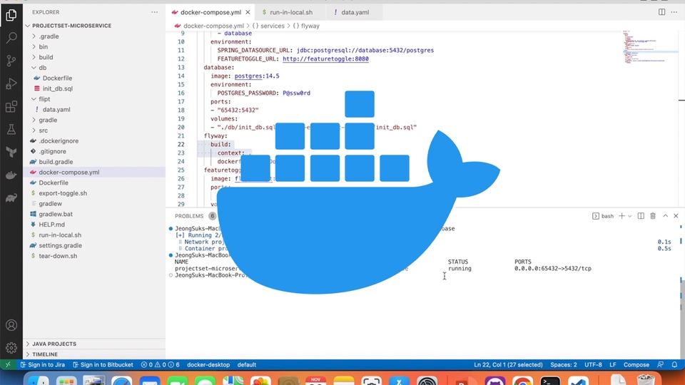This screenshot has height=385, width=685.
Task: Follow the http://featuretoggle:8080 link
Action: 325,59
